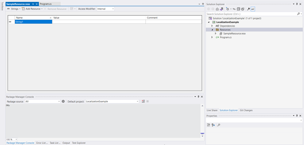304x145 pixels.
Task: Open the Properties window options dropdown
Action: tap(293, 115)
